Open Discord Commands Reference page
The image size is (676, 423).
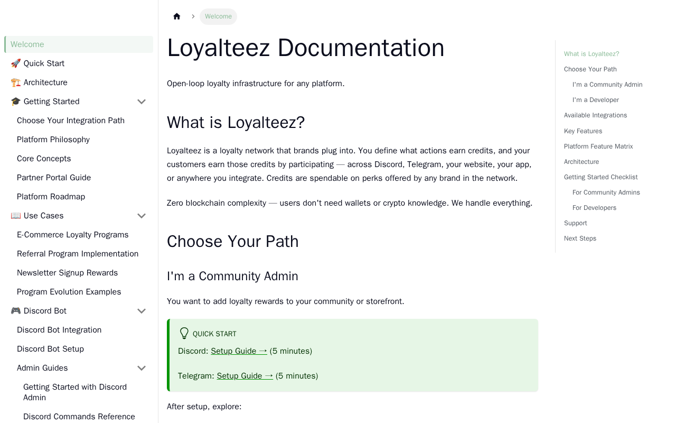point(79,417)
